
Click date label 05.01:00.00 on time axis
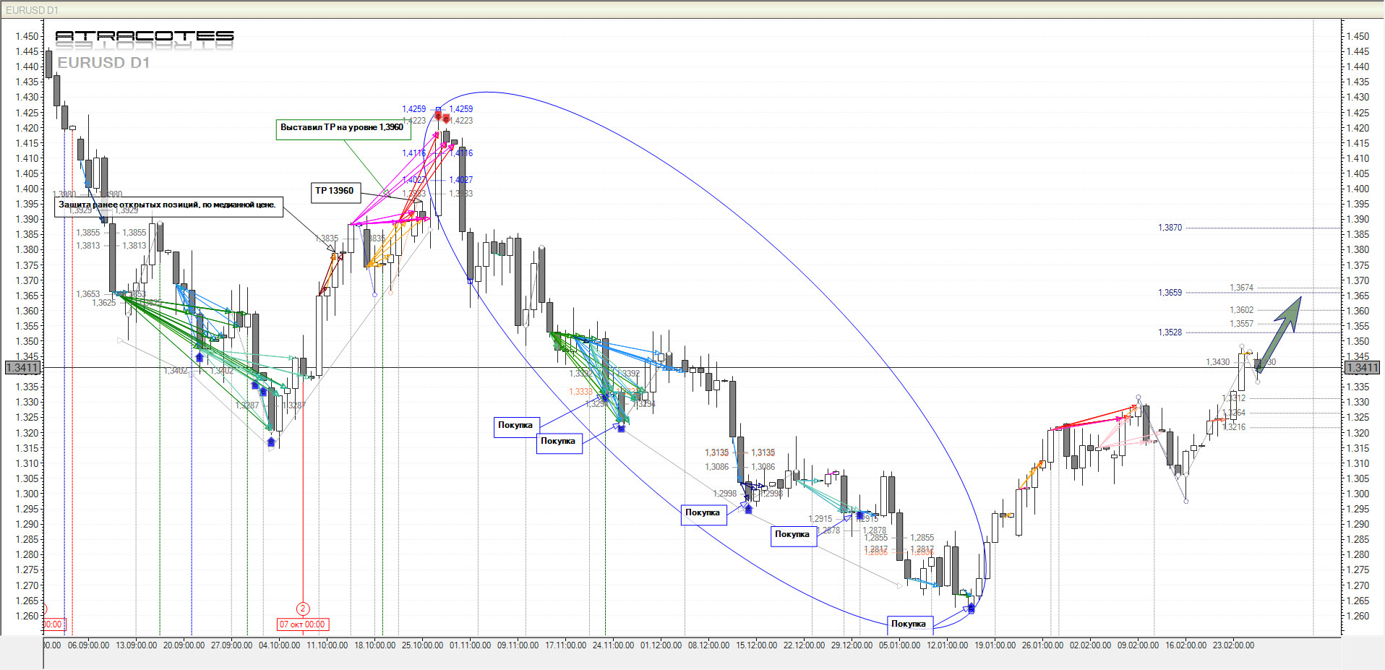[899, 645]
